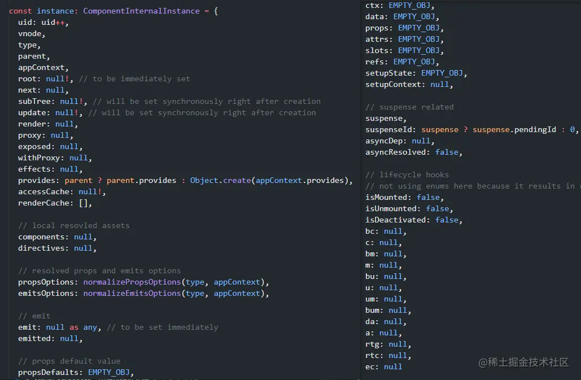The image size is (581, 380).
Task: Click the 'isDeactivated: false,' line
Action: (414, 220)
